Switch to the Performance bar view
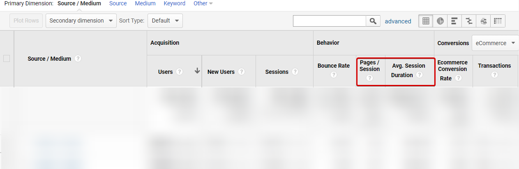This screenshot has height=169, width=519. 454,21
